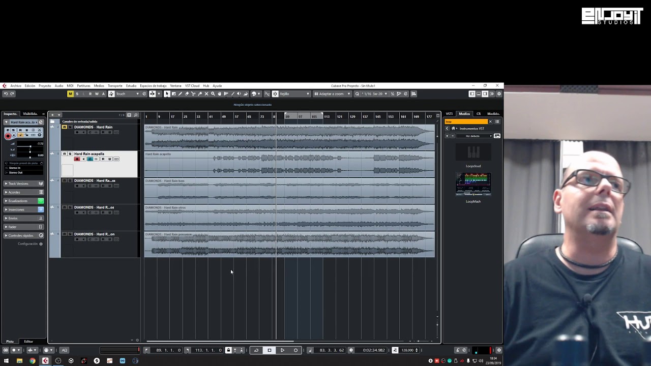Expand the Fader inspector section
Screen dimensions: 651x366
click(x=23, y=227)
